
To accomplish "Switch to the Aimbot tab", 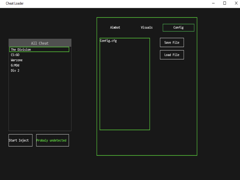I will (115, 28).
